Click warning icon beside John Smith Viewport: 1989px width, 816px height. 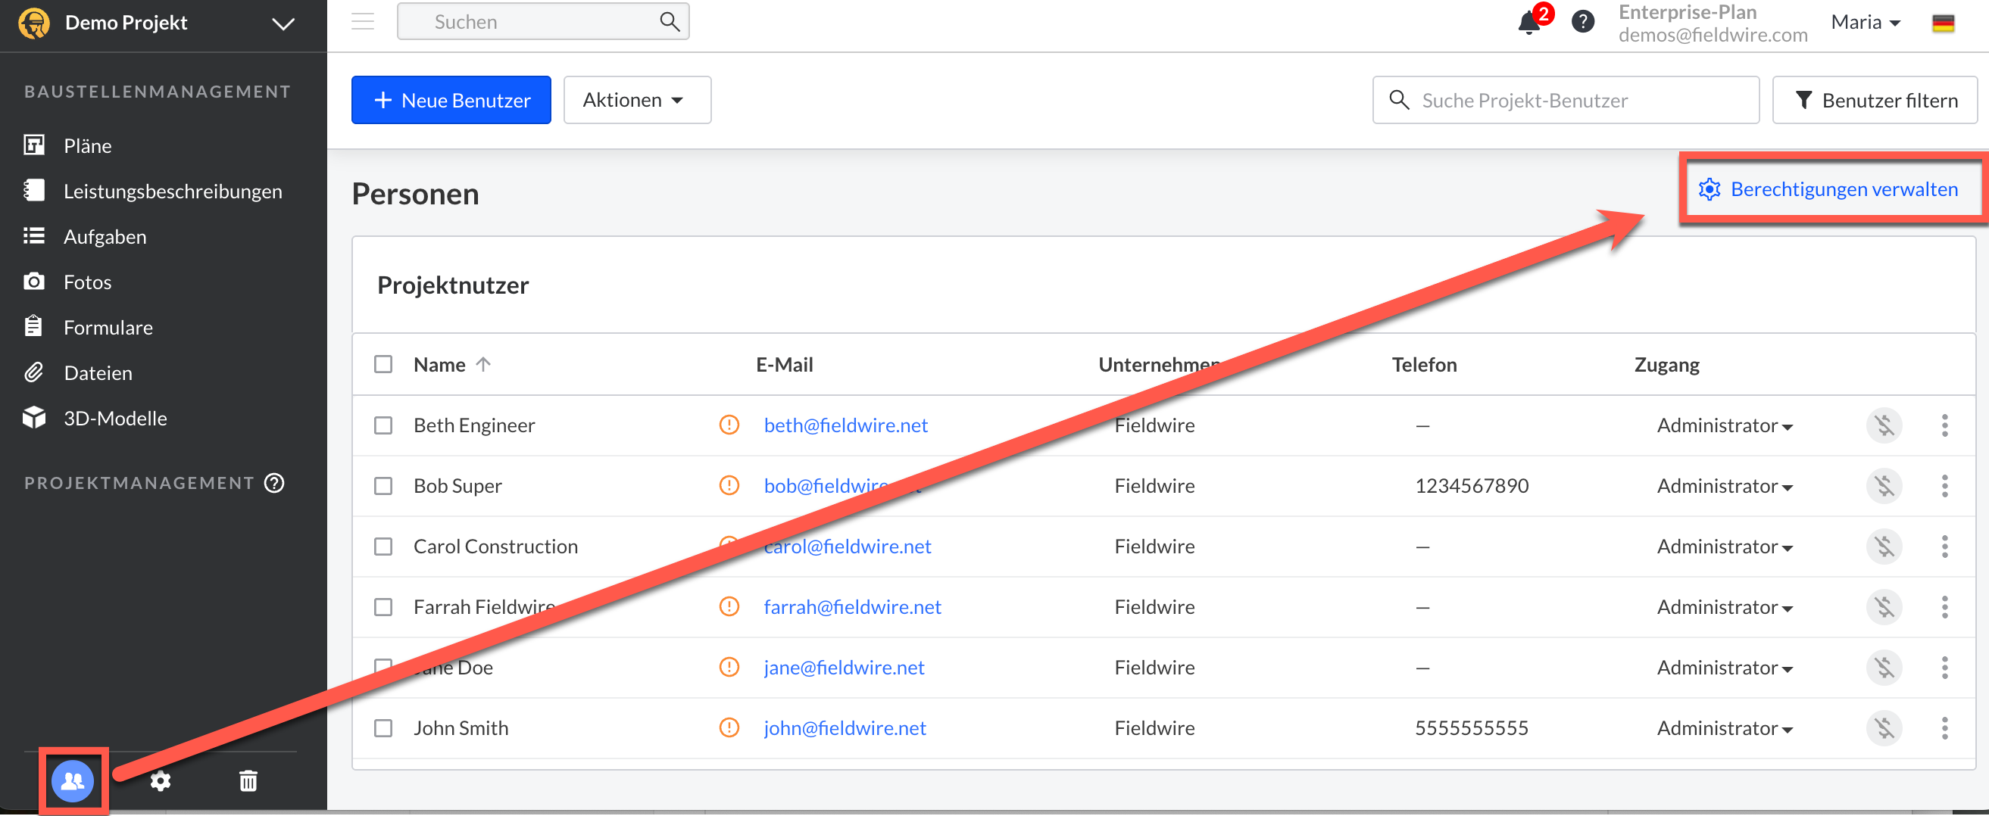[729, 729]
